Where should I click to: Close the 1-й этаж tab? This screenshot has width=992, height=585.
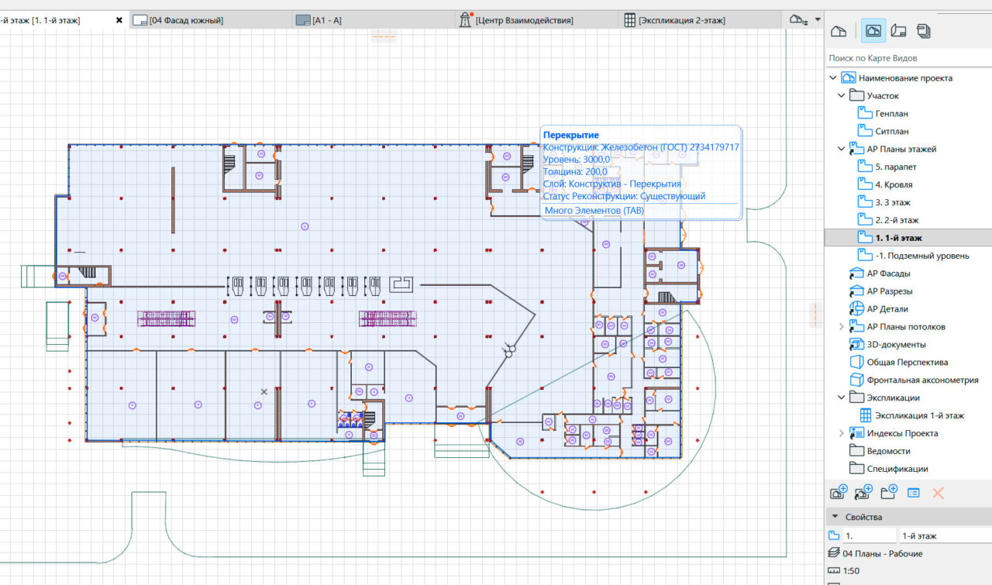(x=119, y=20)
